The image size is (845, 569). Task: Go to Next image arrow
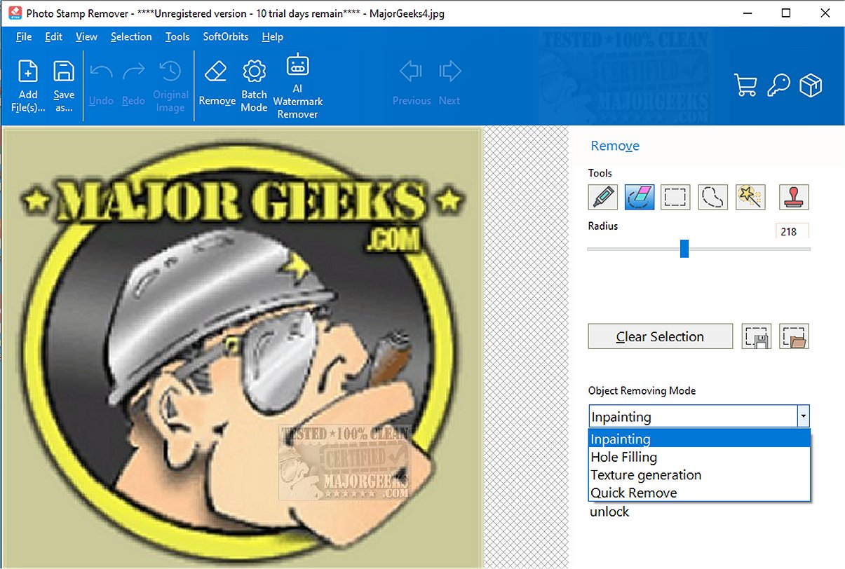pyautogui.click(x=449, y=71)
